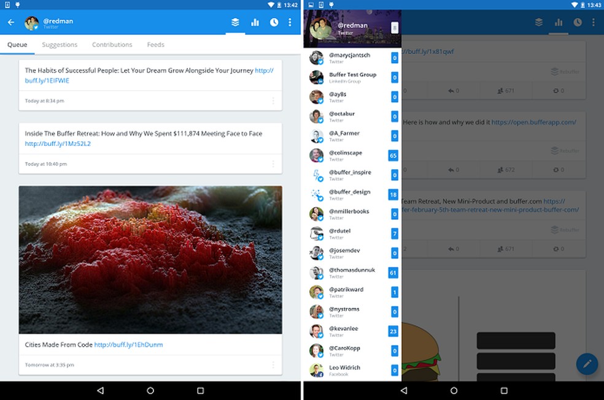Open dimmed analytics icon in right screen
The image size is (604, 400).
558,22
